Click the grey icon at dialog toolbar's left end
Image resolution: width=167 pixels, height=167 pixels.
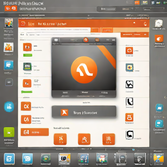click(56, 40)
